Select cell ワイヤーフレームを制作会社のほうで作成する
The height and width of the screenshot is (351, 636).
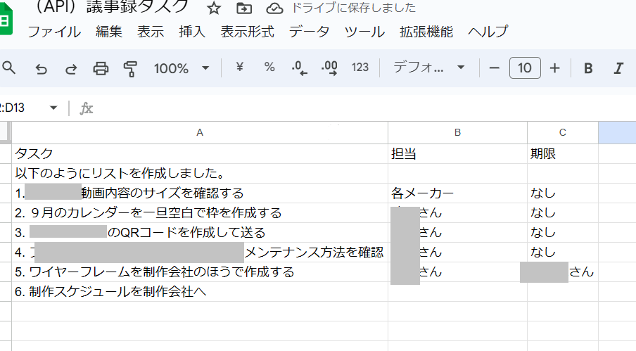point(200,272)
